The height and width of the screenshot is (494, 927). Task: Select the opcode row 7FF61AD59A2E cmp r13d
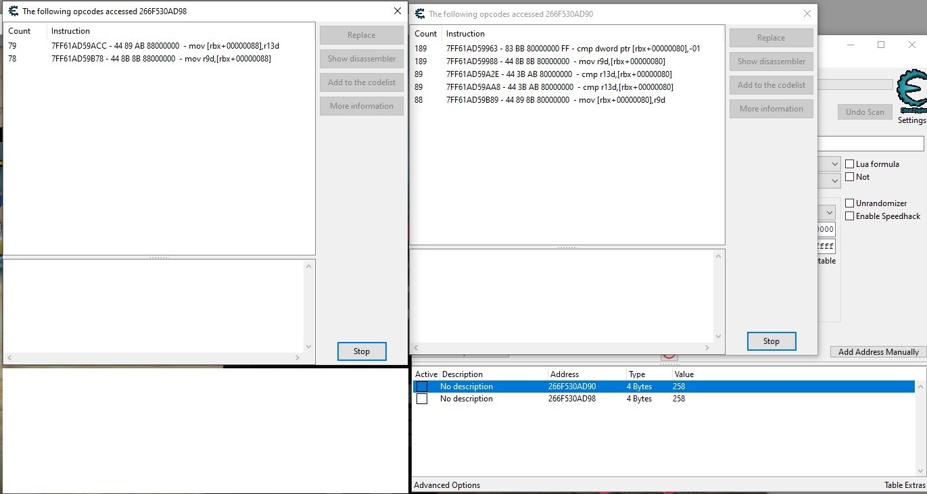click(x=567, y=74)
